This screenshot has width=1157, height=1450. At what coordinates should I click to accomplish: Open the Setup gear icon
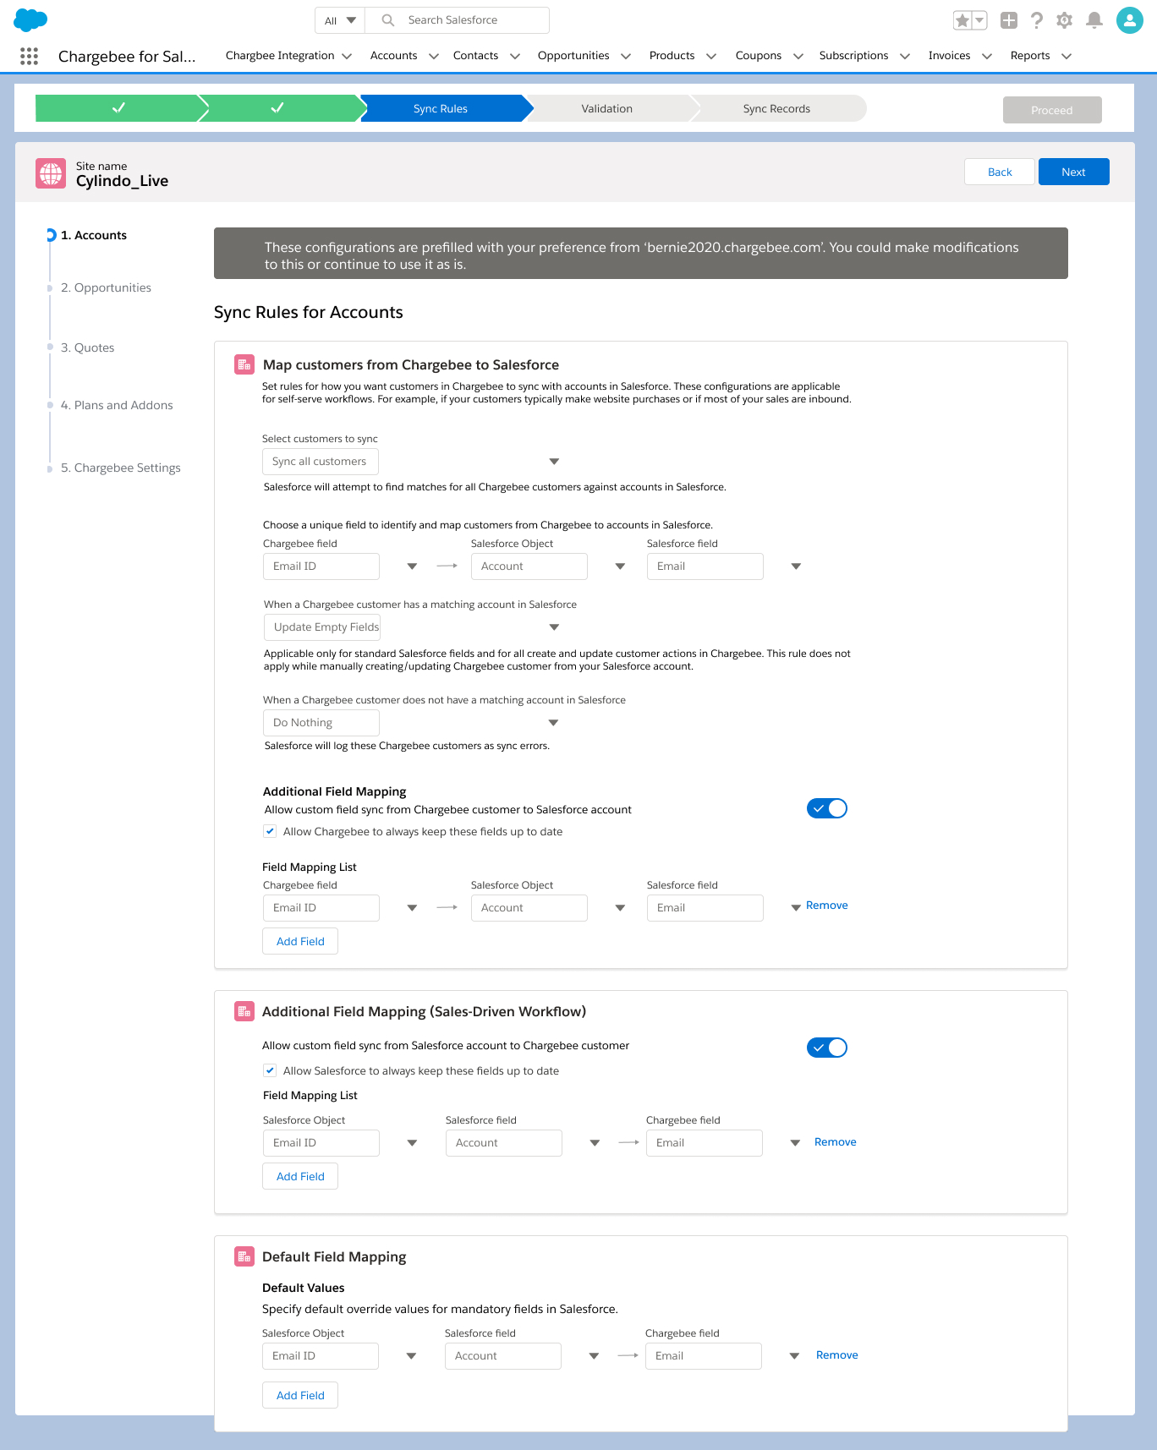point(1065,20)
